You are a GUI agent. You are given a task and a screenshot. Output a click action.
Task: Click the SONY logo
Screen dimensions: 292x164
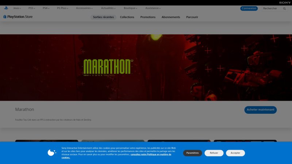coord(285,3)
